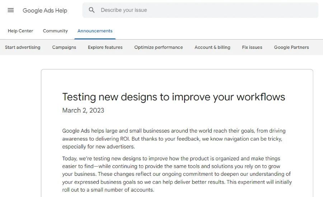The height and width of the screenshot is (197, 323).
Task: Click the search magnifier icon
Action: (x=92, y=10)
